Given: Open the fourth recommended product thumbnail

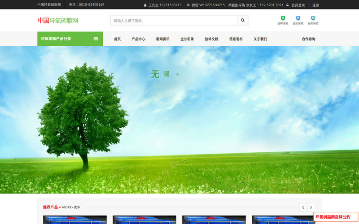Looking at the screenshot, I should click(x=284, y=220).
